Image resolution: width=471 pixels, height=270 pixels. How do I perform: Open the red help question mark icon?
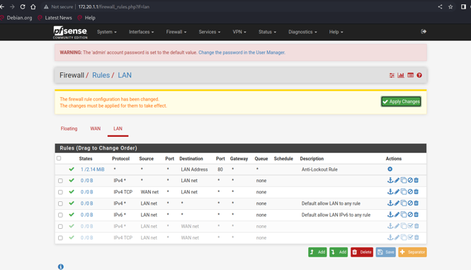coord(419,75)
